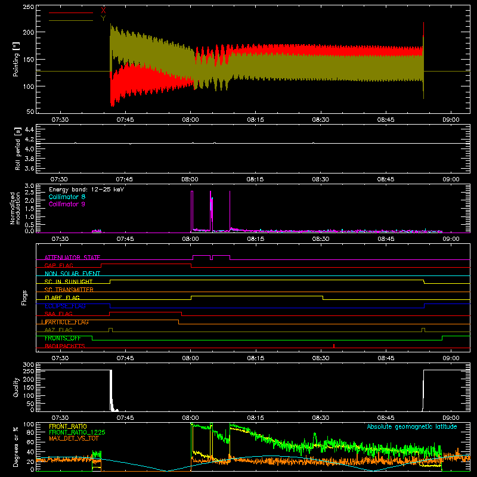
Task: Select the green FRONT_RATIO_1225 legend label
Action: [77, 432]
